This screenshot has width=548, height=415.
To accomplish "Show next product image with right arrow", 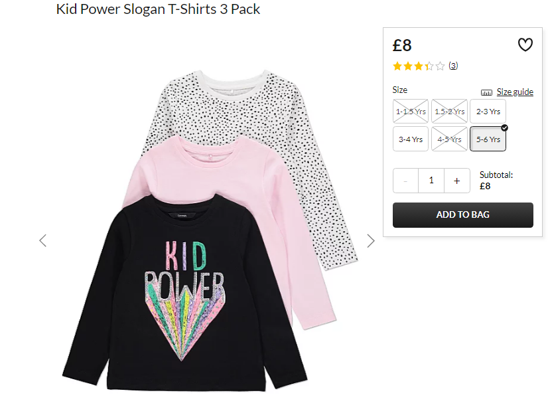I will 371,240.
